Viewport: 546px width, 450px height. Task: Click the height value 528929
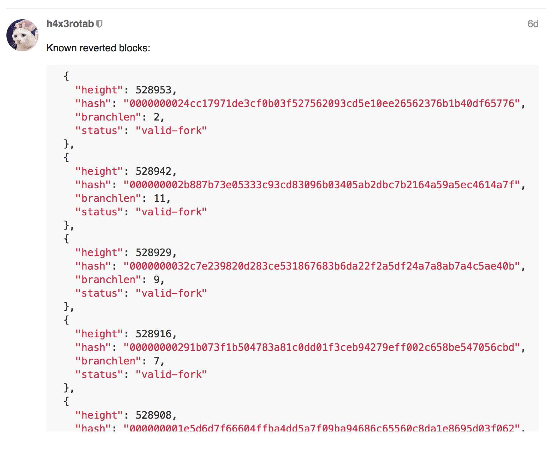(x=153, y=252)
